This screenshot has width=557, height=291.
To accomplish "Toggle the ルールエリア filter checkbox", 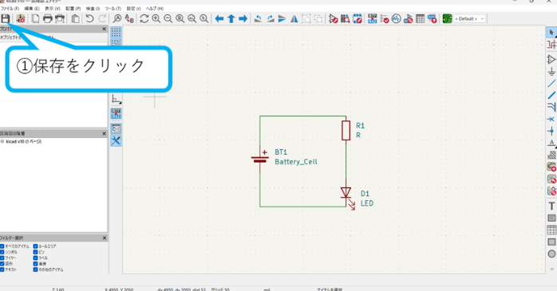I will 36,246.
